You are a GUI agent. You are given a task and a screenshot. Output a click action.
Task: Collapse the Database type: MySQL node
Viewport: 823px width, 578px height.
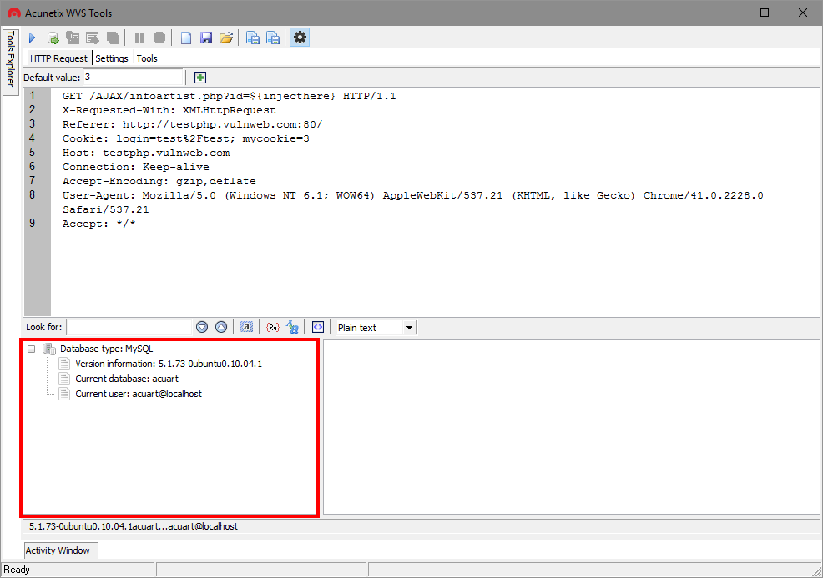(x=32, y=349)
